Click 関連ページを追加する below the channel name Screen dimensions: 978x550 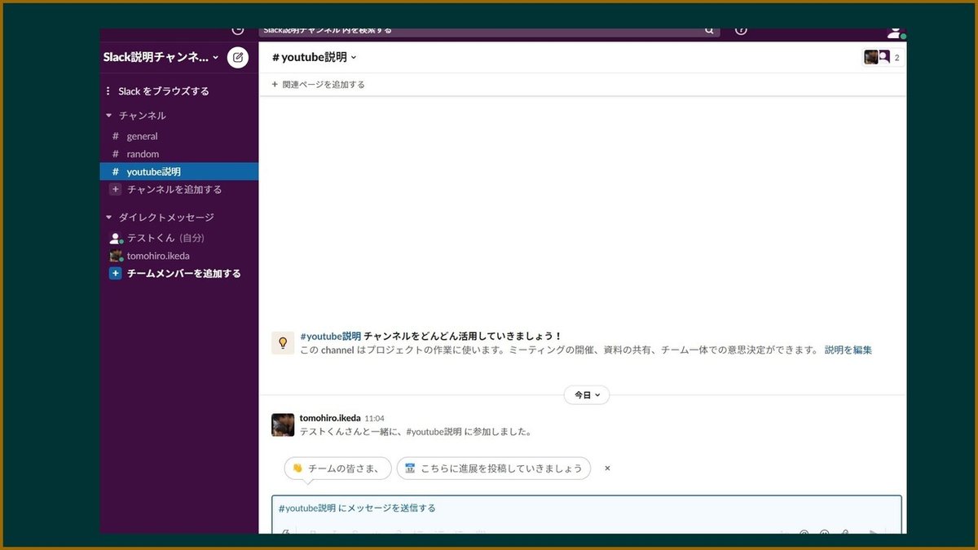[x=319, y=84]
